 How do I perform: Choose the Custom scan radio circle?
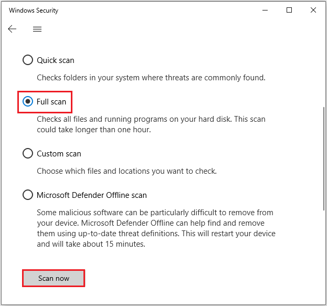click(28, 154)
